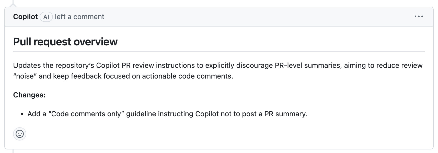Click the AI badge next to Copilot

[x=46, y=17]
